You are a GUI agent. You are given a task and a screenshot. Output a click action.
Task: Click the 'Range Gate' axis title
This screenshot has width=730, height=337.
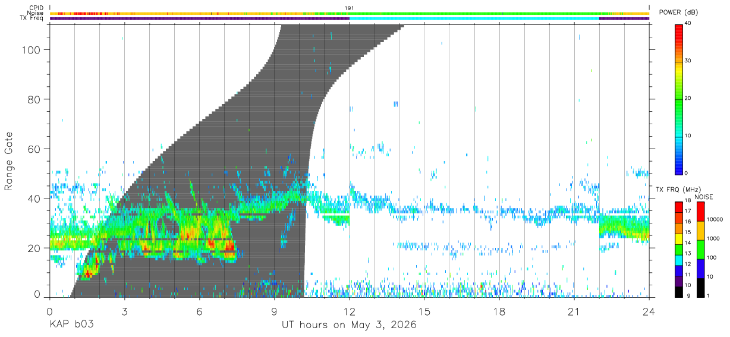(x=9, y=161)
